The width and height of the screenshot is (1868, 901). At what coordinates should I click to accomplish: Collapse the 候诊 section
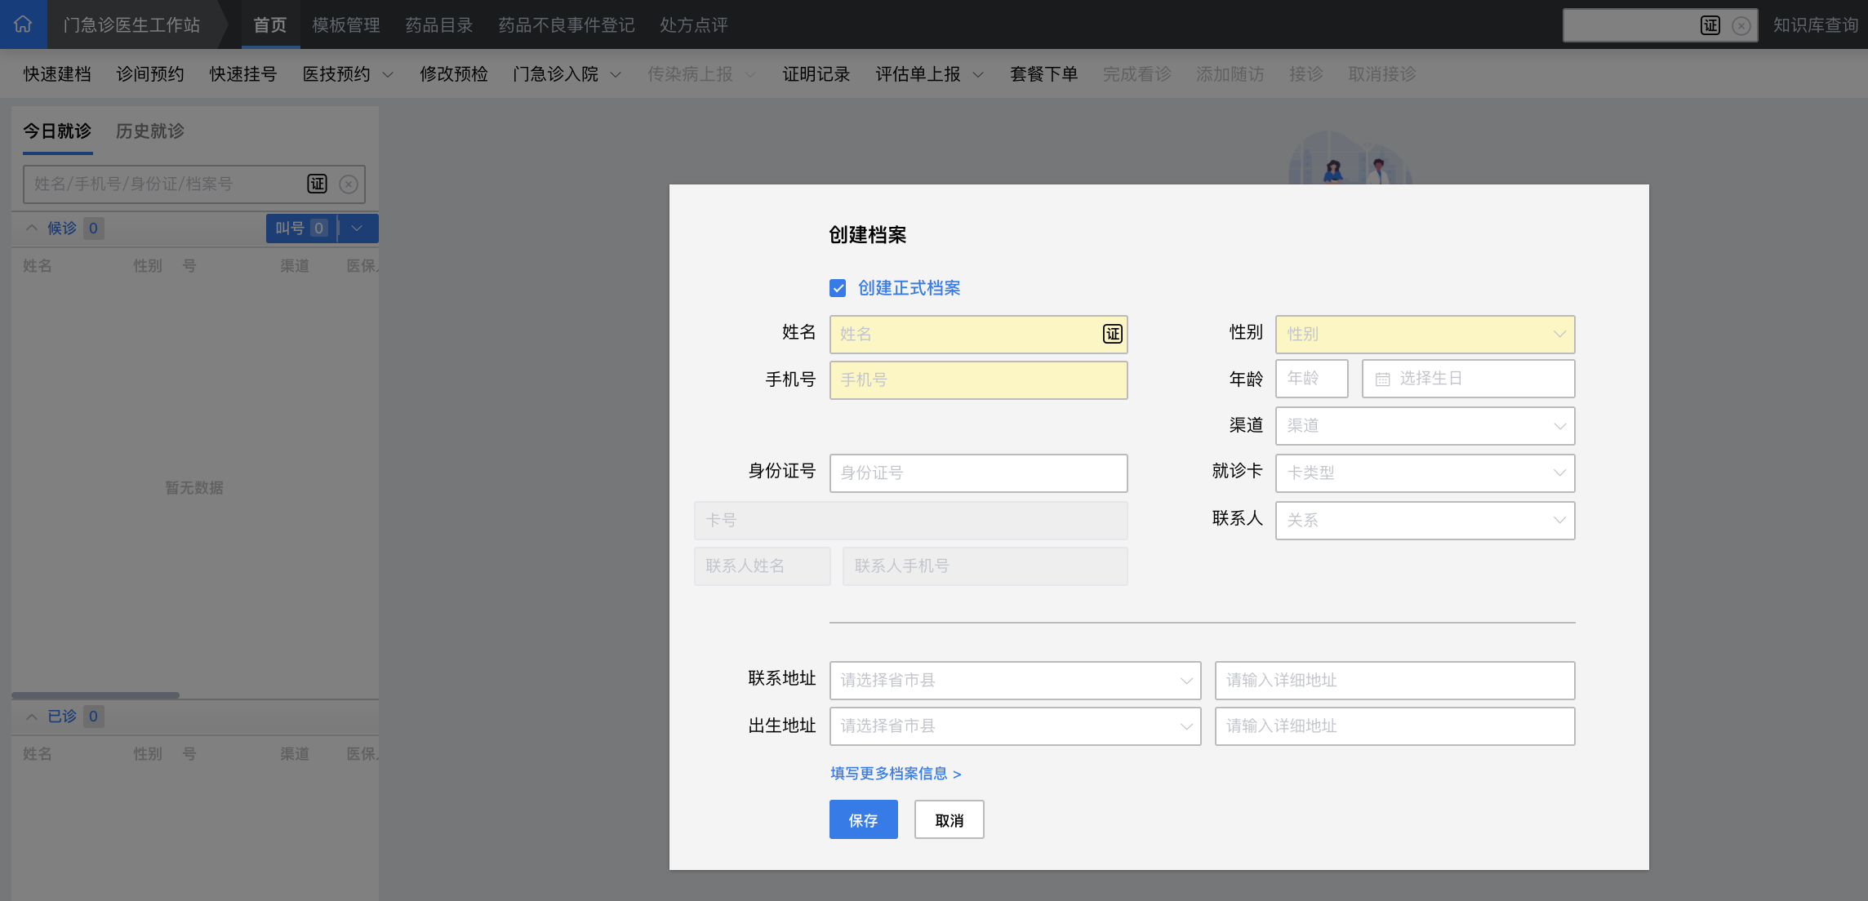[x=32, y=228]
